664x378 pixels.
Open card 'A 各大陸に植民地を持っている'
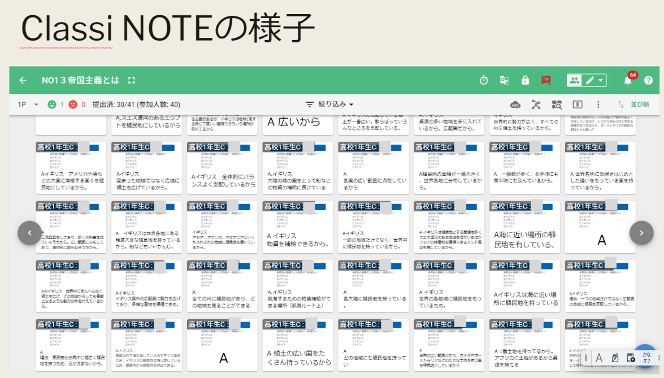[374, 286]
